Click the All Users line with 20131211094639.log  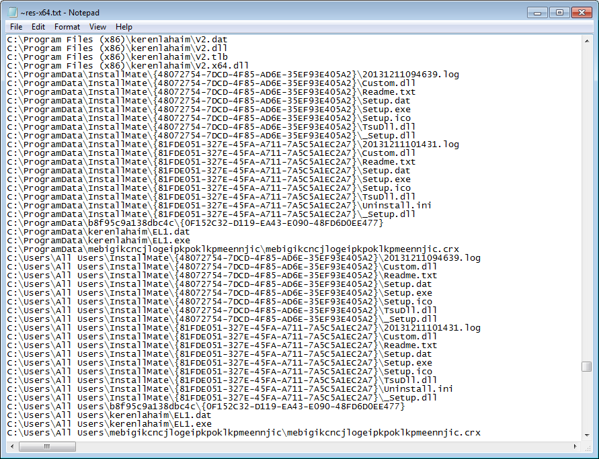[244, 258]
